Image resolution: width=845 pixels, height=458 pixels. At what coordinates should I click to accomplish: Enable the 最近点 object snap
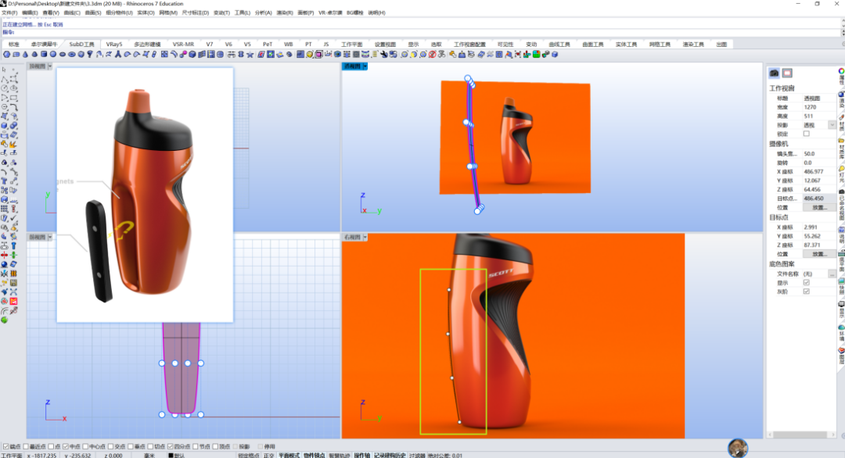25,447
